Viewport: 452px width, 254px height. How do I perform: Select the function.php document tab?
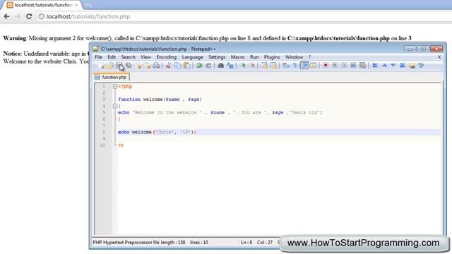point(112,77)
